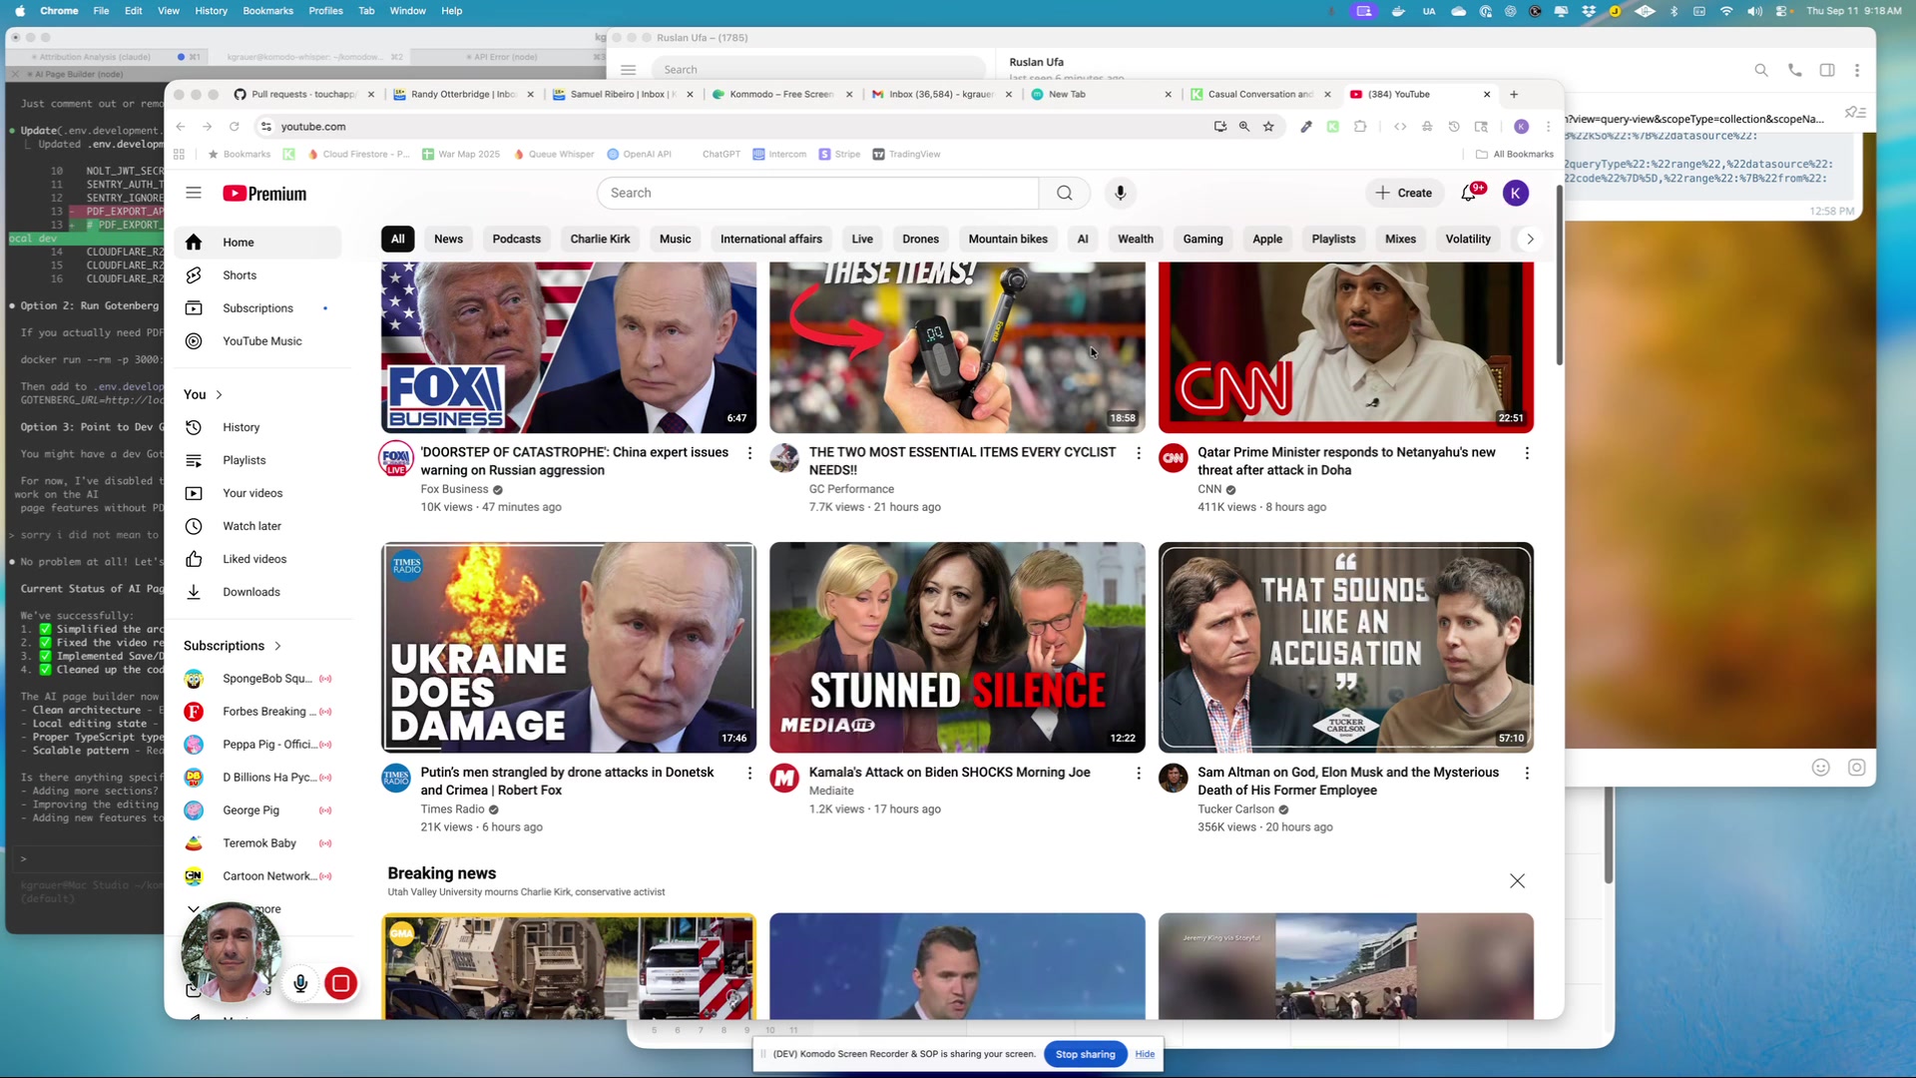1916x1078 pixels.
Task: Open options menu for the Fox Business video
Action: 750,453
